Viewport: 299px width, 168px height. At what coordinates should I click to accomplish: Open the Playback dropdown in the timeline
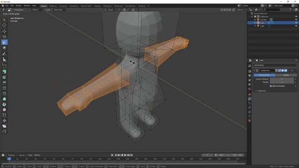(x=13, y=155)
